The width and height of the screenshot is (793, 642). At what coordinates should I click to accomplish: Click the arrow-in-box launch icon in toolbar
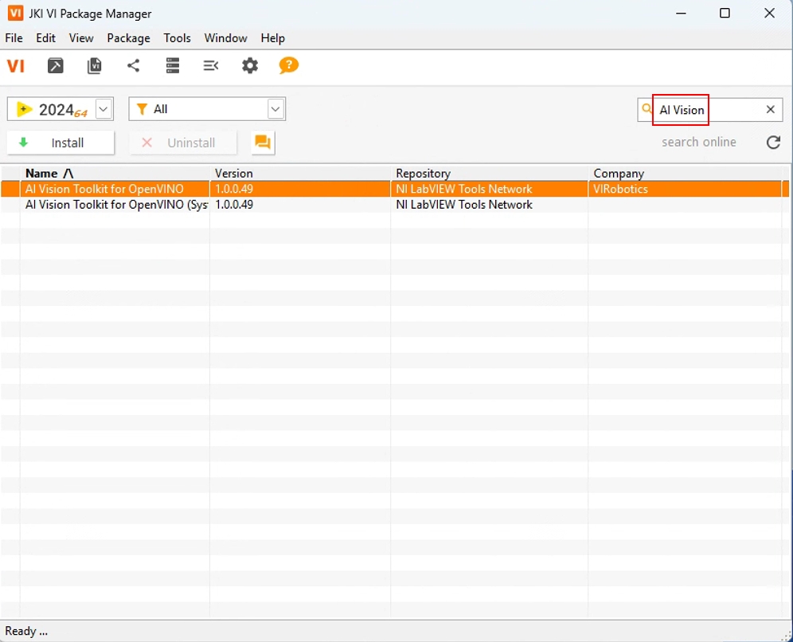point(56,66)
